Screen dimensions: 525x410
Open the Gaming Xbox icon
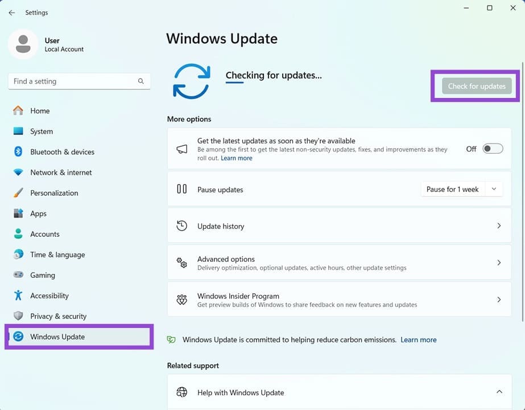(18, 274)
